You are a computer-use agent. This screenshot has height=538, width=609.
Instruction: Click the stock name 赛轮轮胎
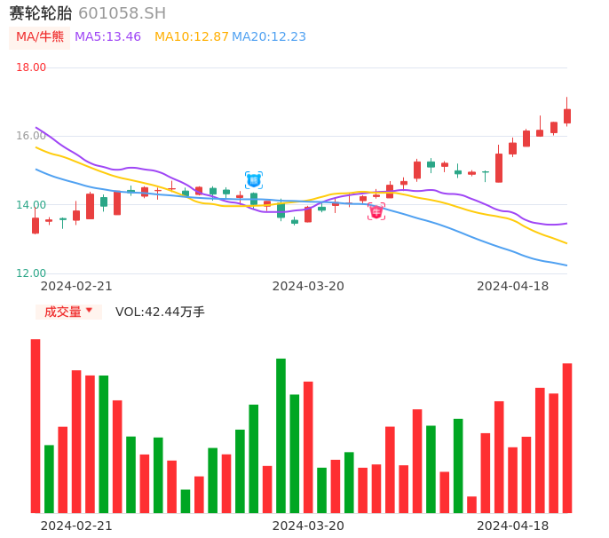[x=41, y=13]
